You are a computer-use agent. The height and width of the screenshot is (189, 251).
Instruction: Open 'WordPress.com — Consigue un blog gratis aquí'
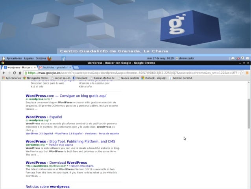pyautogui.click(x=66, y=96)
